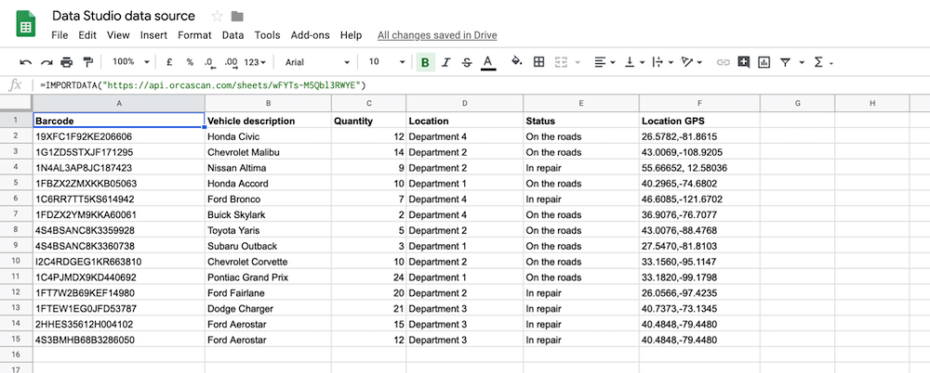
Task: Open the fill color picker
Action: [517, 62]
